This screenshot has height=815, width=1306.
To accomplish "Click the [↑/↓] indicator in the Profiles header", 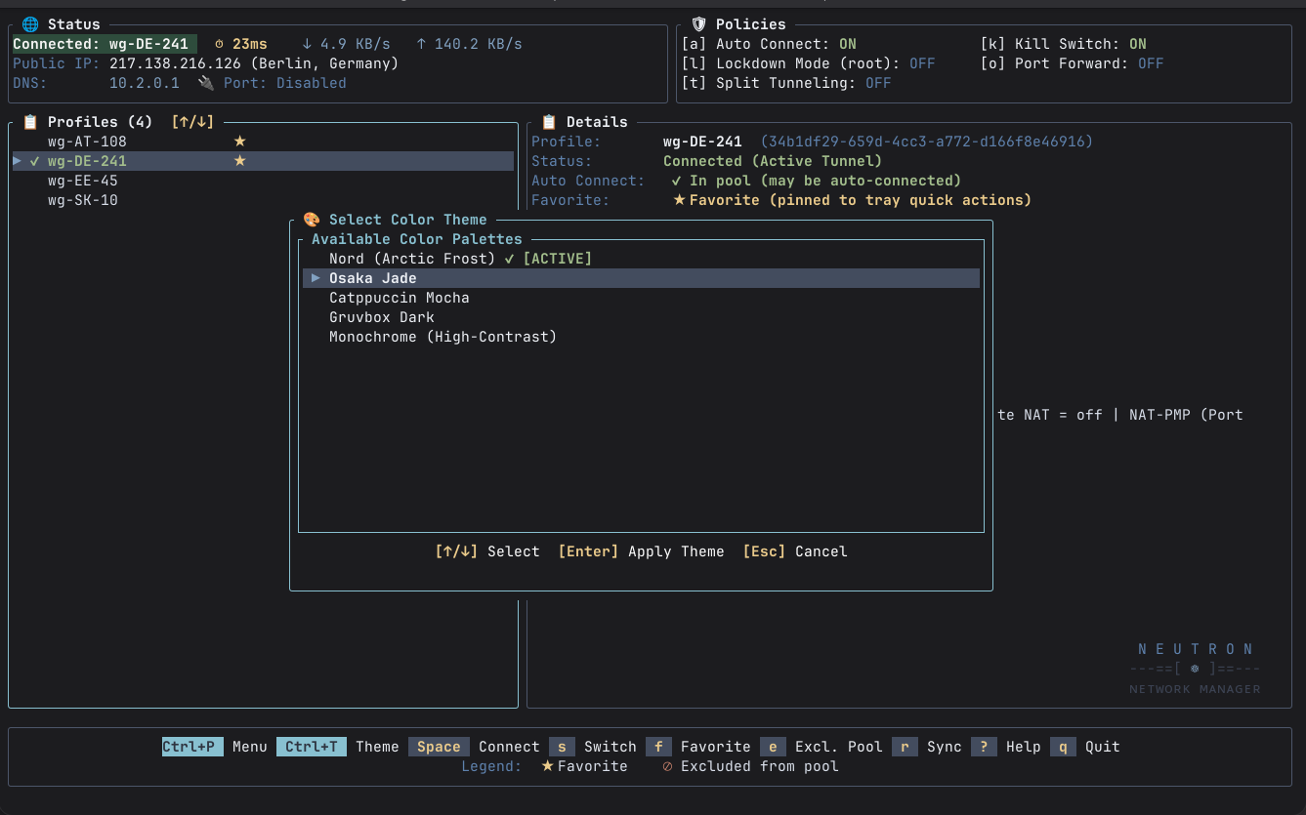I will tap(192, 122).
